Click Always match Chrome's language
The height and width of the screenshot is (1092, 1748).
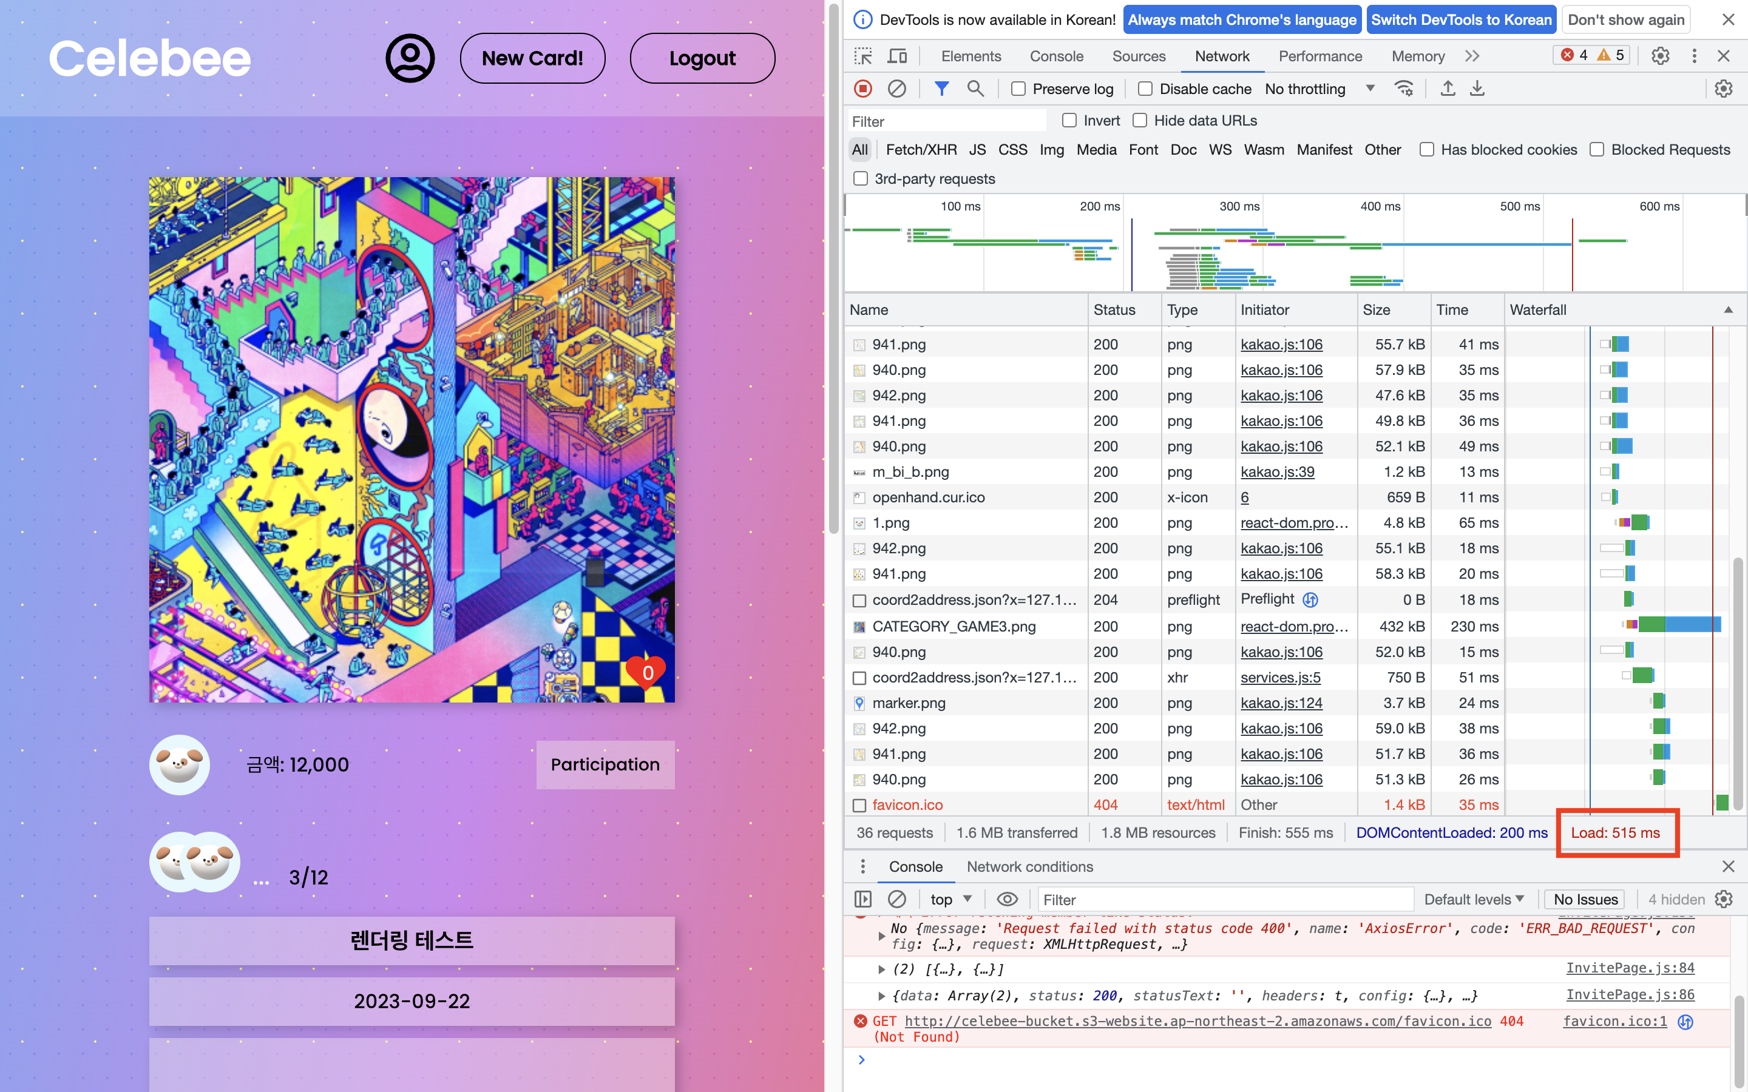tap(1242, 19)
